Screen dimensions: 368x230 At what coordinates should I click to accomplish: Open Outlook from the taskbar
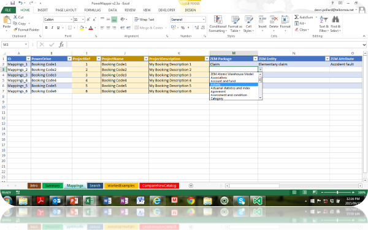(56, 201)
